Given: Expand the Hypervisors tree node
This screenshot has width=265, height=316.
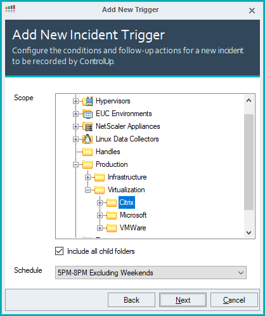Looking at the screenshot, I should [x=75, y=101].
